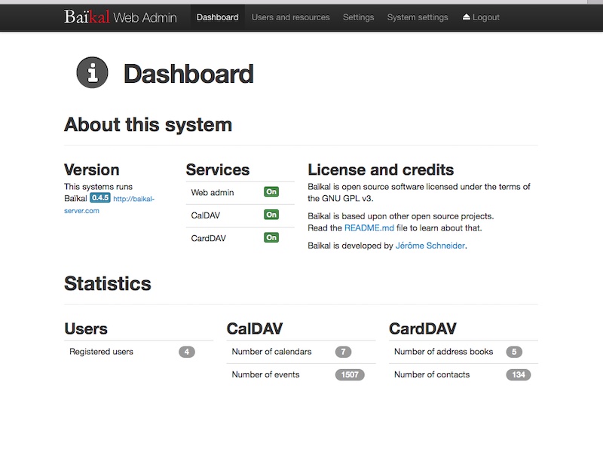This screenshot has height=452, width=603.
Task: Open the README.md link
Action: pos(369,228)
